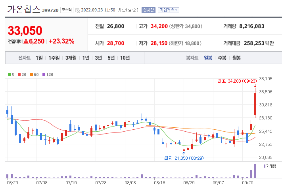Click the 09/20 date axis label
Viewport: 282px width, 189px height.
pyautogui.click(x=247, y=183)
